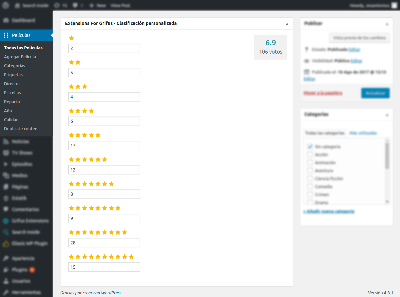Open Episodios sidebar icon
Viewport: 400px width, 297px height.
6,164
